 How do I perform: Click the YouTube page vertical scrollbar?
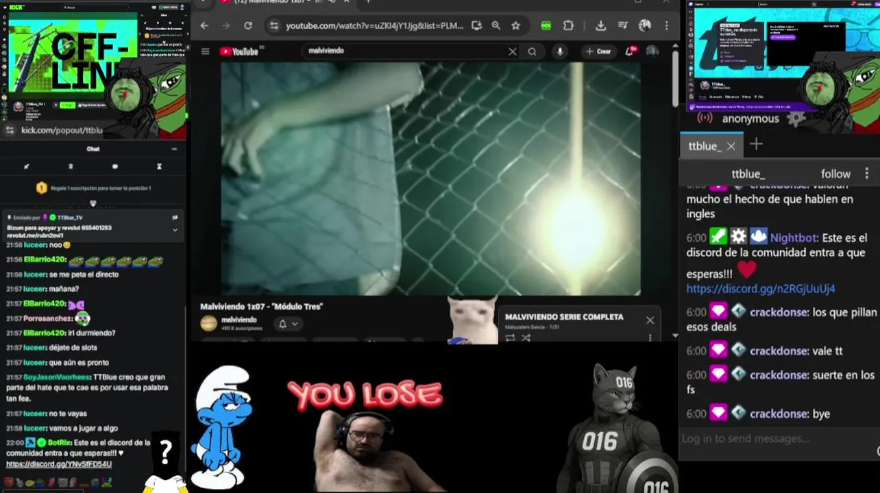point(675,79)
